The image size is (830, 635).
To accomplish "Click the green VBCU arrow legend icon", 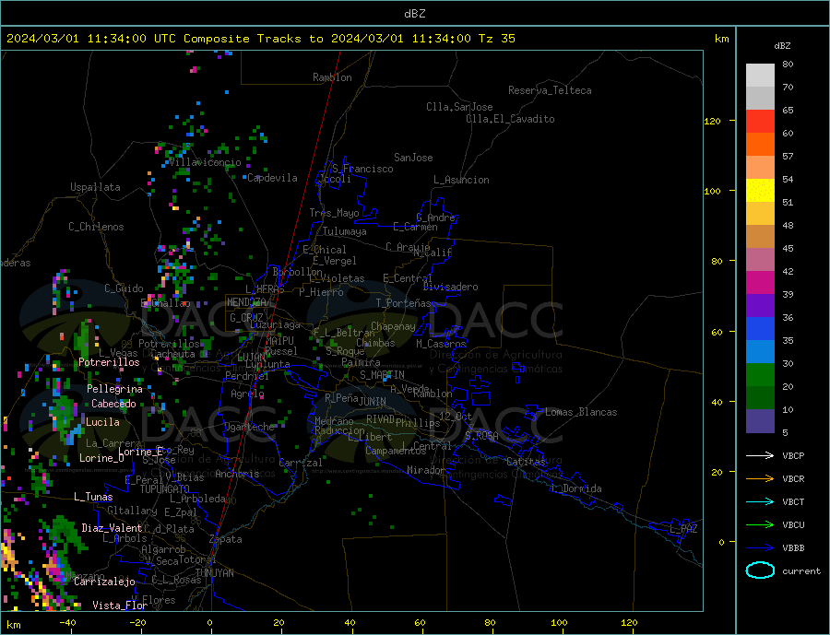I will click(760, 525).
